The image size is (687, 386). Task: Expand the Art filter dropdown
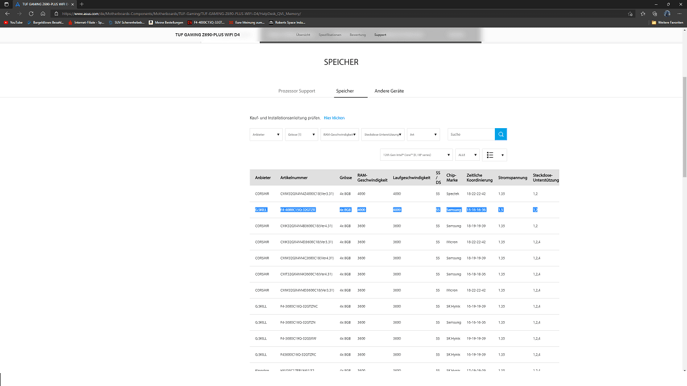click(x=423, y=135)
